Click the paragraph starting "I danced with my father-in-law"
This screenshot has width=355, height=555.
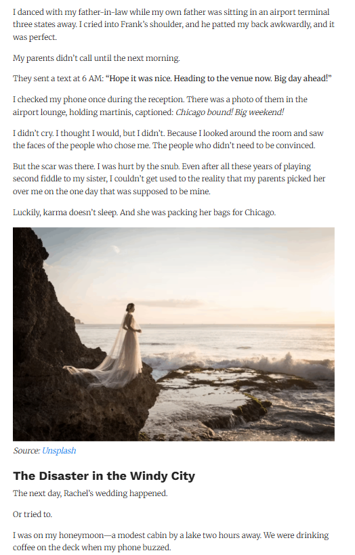coord(173,24)
